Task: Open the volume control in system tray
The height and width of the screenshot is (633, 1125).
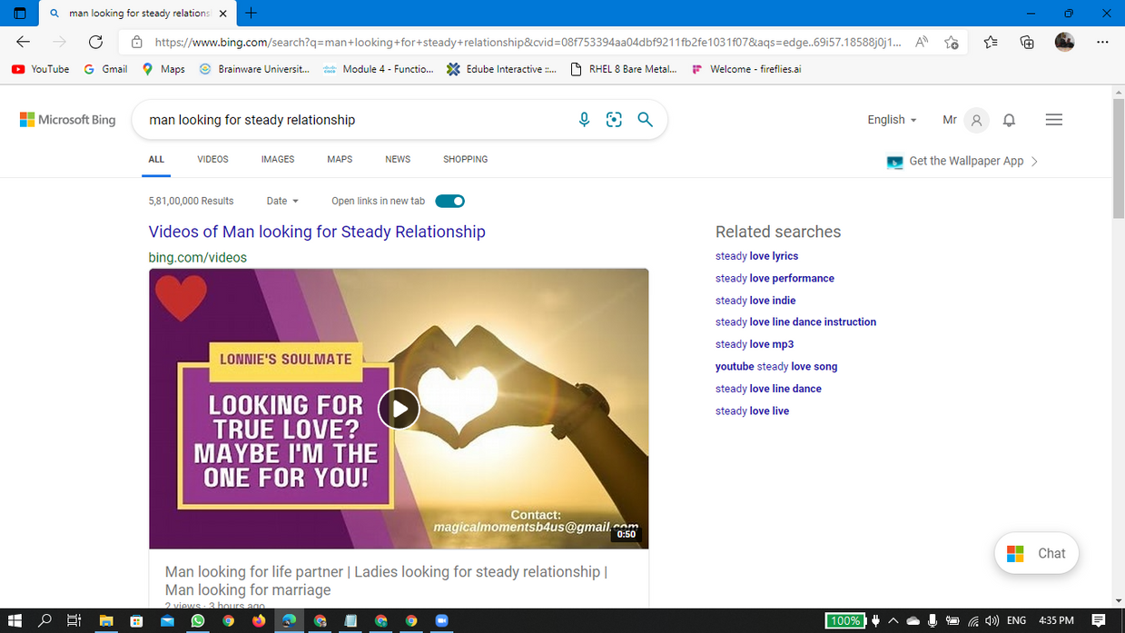Action: click(992, 621)
